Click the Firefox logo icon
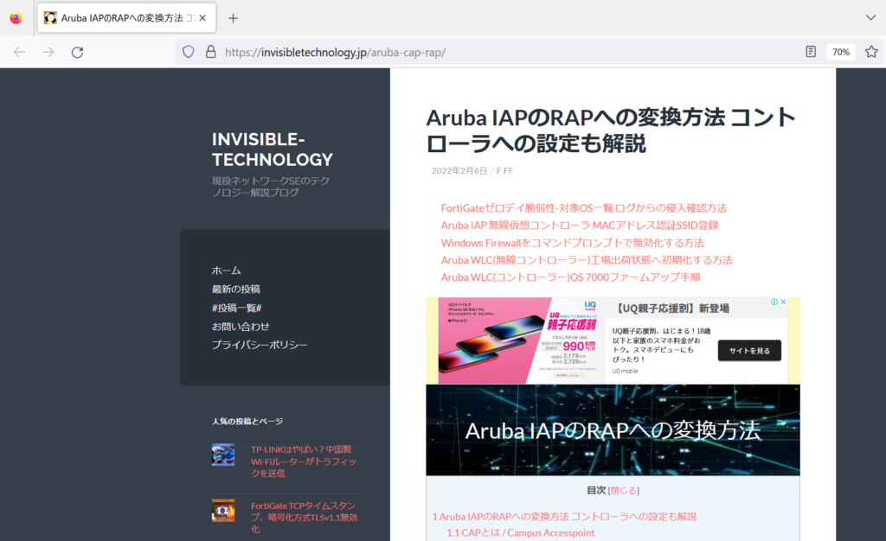 pyautogui.click(x=16, y=18)
